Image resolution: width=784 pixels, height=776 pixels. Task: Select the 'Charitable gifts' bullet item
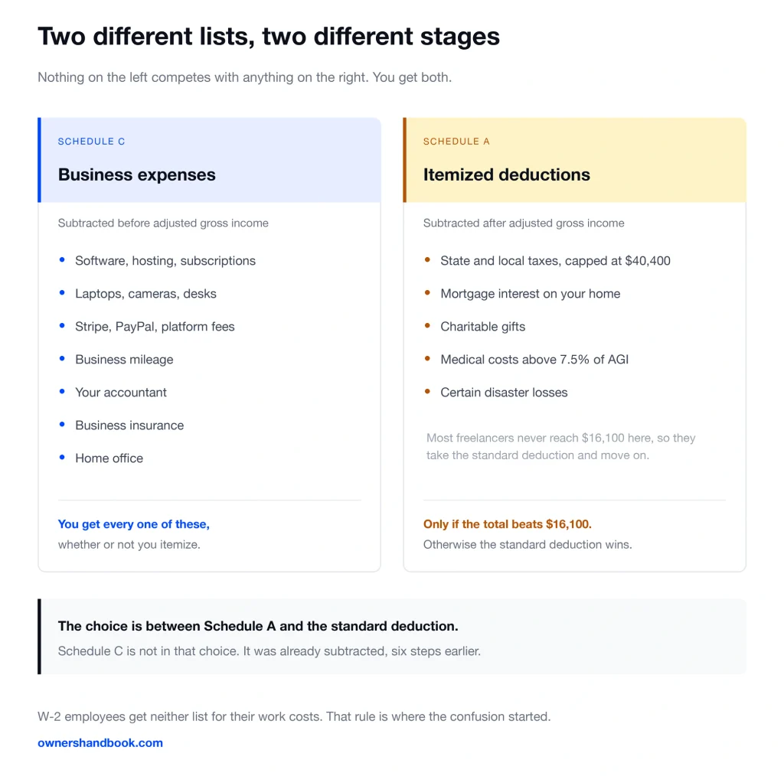tap(482, 326)
